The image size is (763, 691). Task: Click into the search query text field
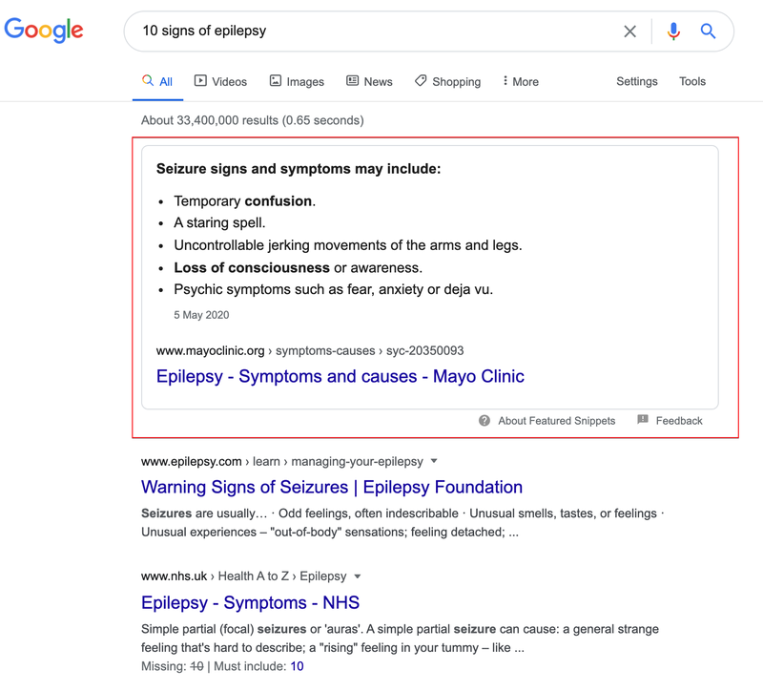click(x=372, y=31)
